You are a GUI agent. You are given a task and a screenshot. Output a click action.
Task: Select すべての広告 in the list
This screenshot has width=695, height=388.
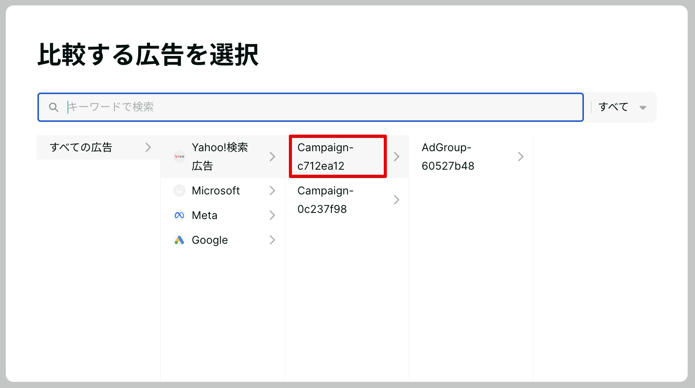click(x=98, y=147)
